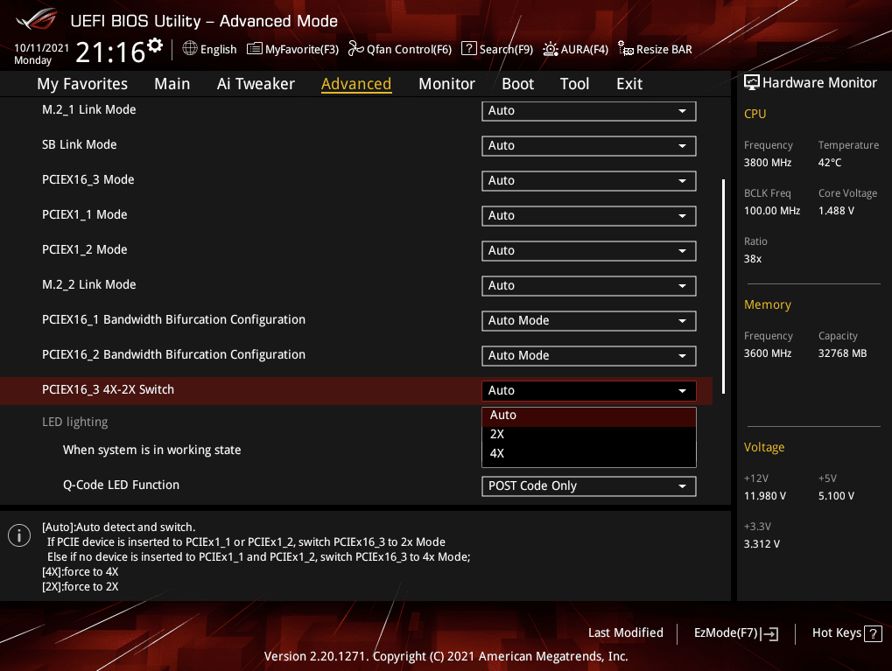Click the ROG logo icon
The image size is (892, 671).
point(37,20)
